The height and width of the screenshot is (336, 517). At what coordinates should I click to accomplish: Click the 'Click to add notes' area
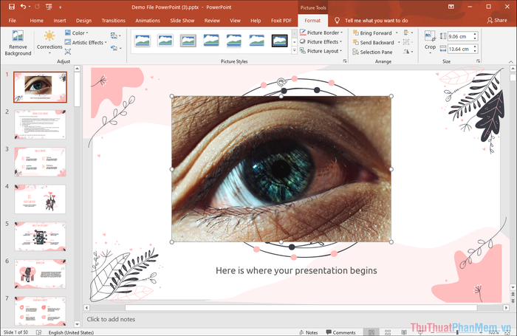click(111, 319)
